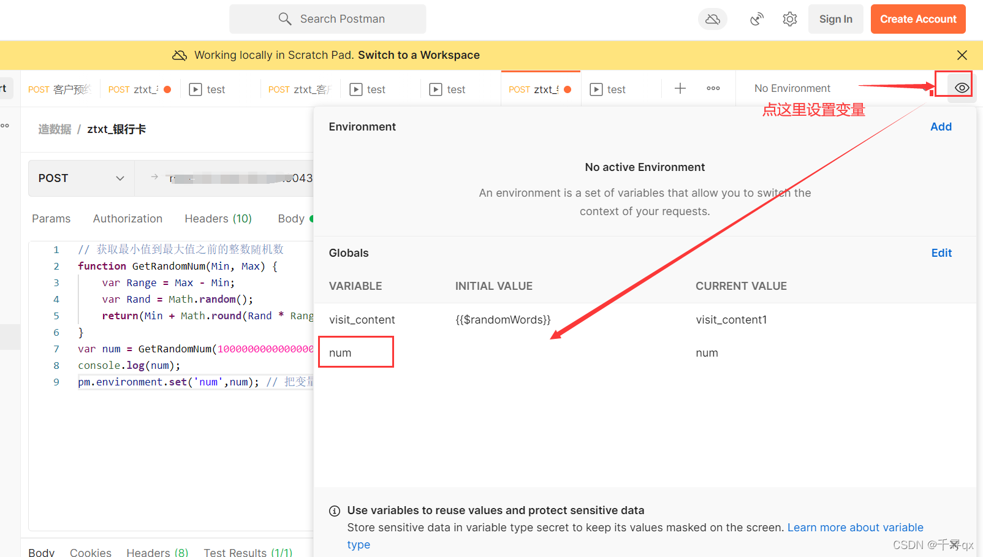Switch to the POST 客户预 tab
Viewport: 983px width, 557px height.
59,89
